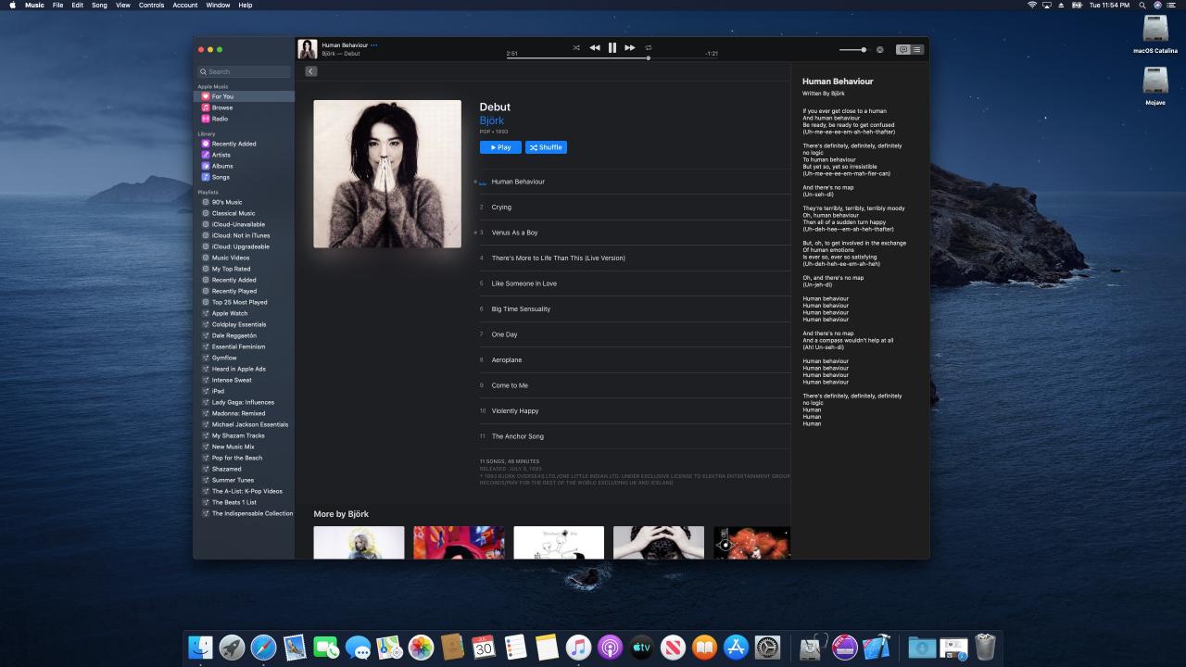Toggle the lyrics panel button
Viewport: 1186px width, 667px height.
(x=902, y=50)
